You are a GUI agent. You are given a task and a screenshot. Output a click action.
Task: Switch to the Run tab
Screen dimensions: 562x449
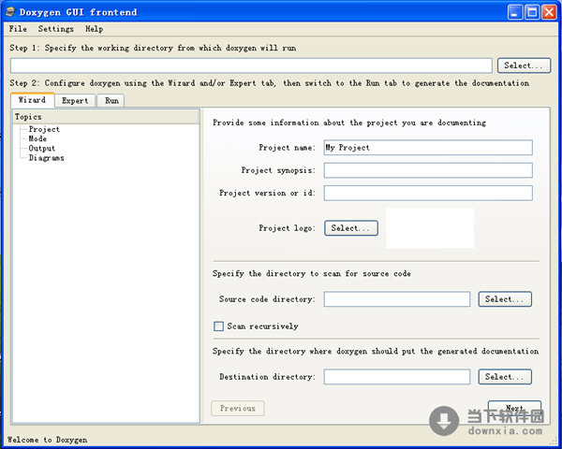point(111,101)
